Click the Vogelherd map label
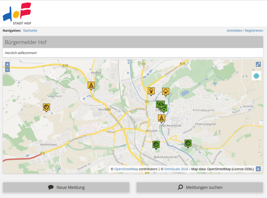 [54, 96]
